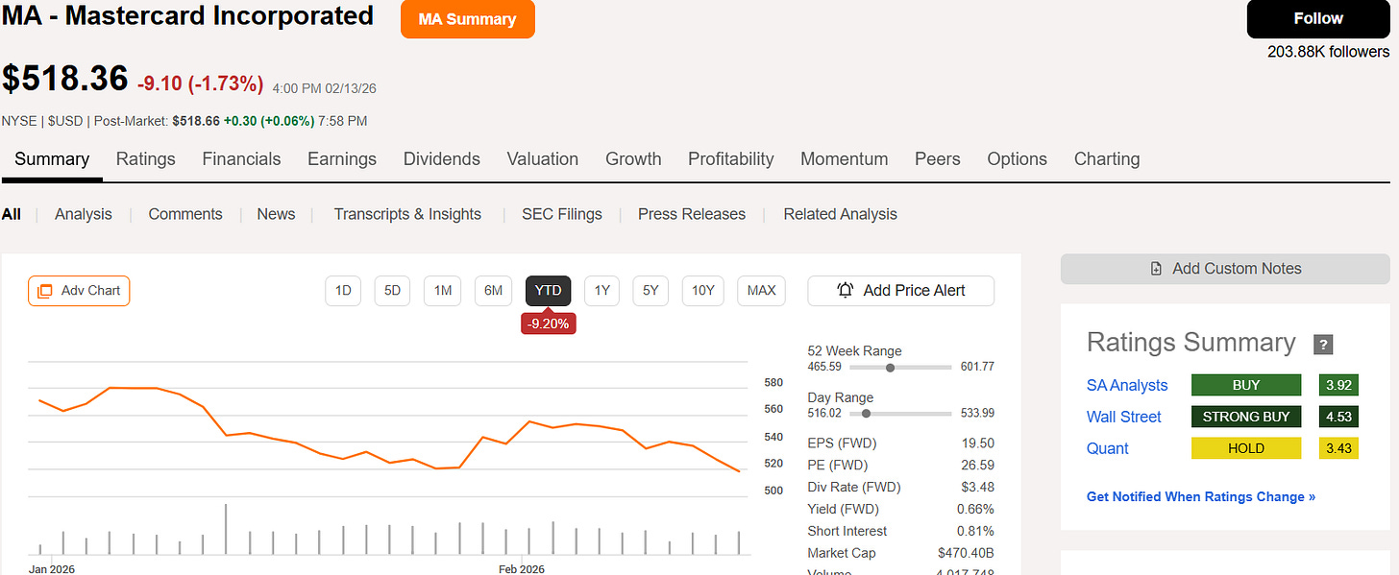This screenshot has width=1399, height=575.
Task: Show Related Analysis items
Action: point(841,214)
